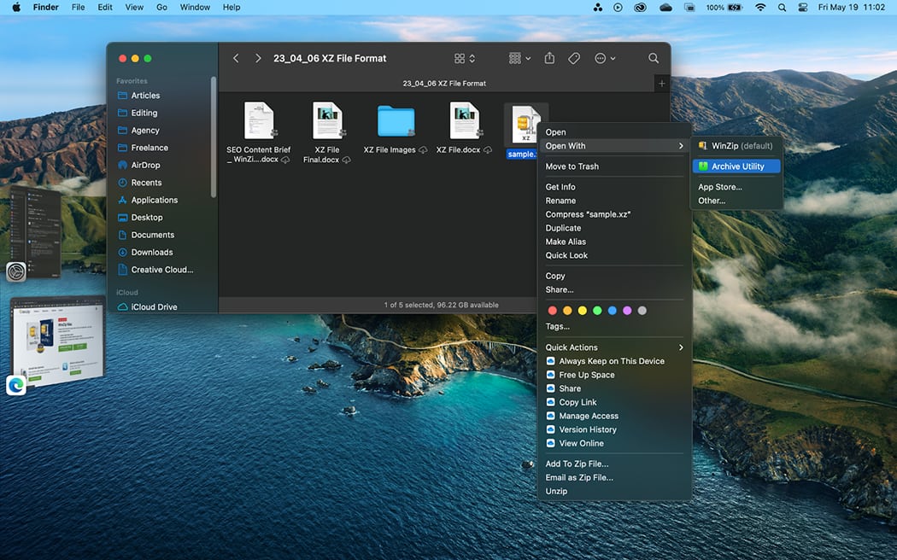Screen dimensions: 897x560
Task: Click the Share toolbar icon in Finder
Action: click(x=549, y=58)
